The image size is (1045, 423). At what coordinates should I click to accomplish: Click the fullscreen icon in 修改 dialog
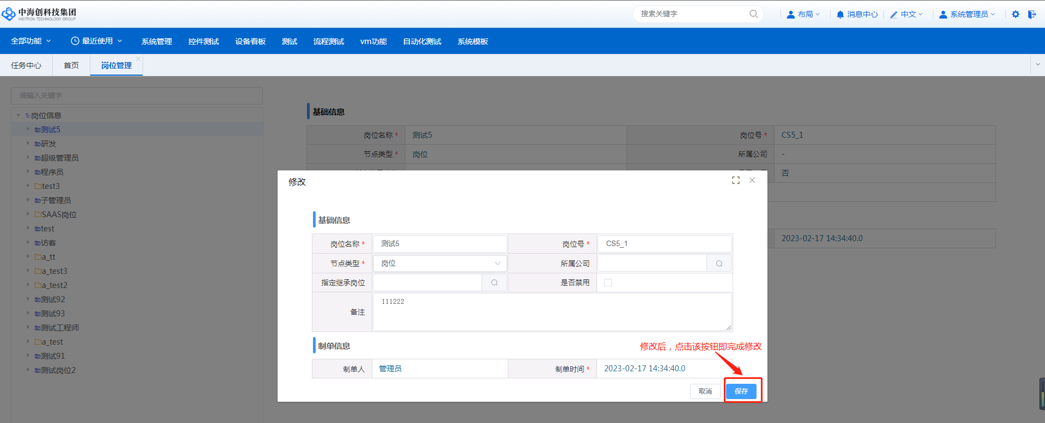736,180
